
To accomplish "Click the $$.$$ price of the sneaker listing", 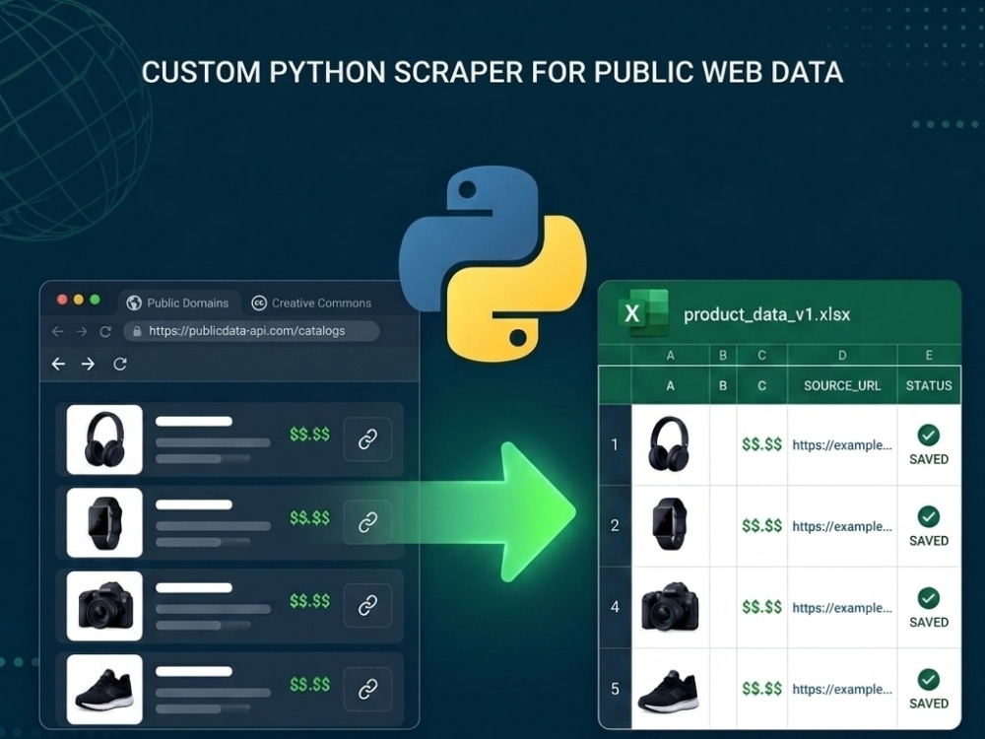I will coord(309,685).
